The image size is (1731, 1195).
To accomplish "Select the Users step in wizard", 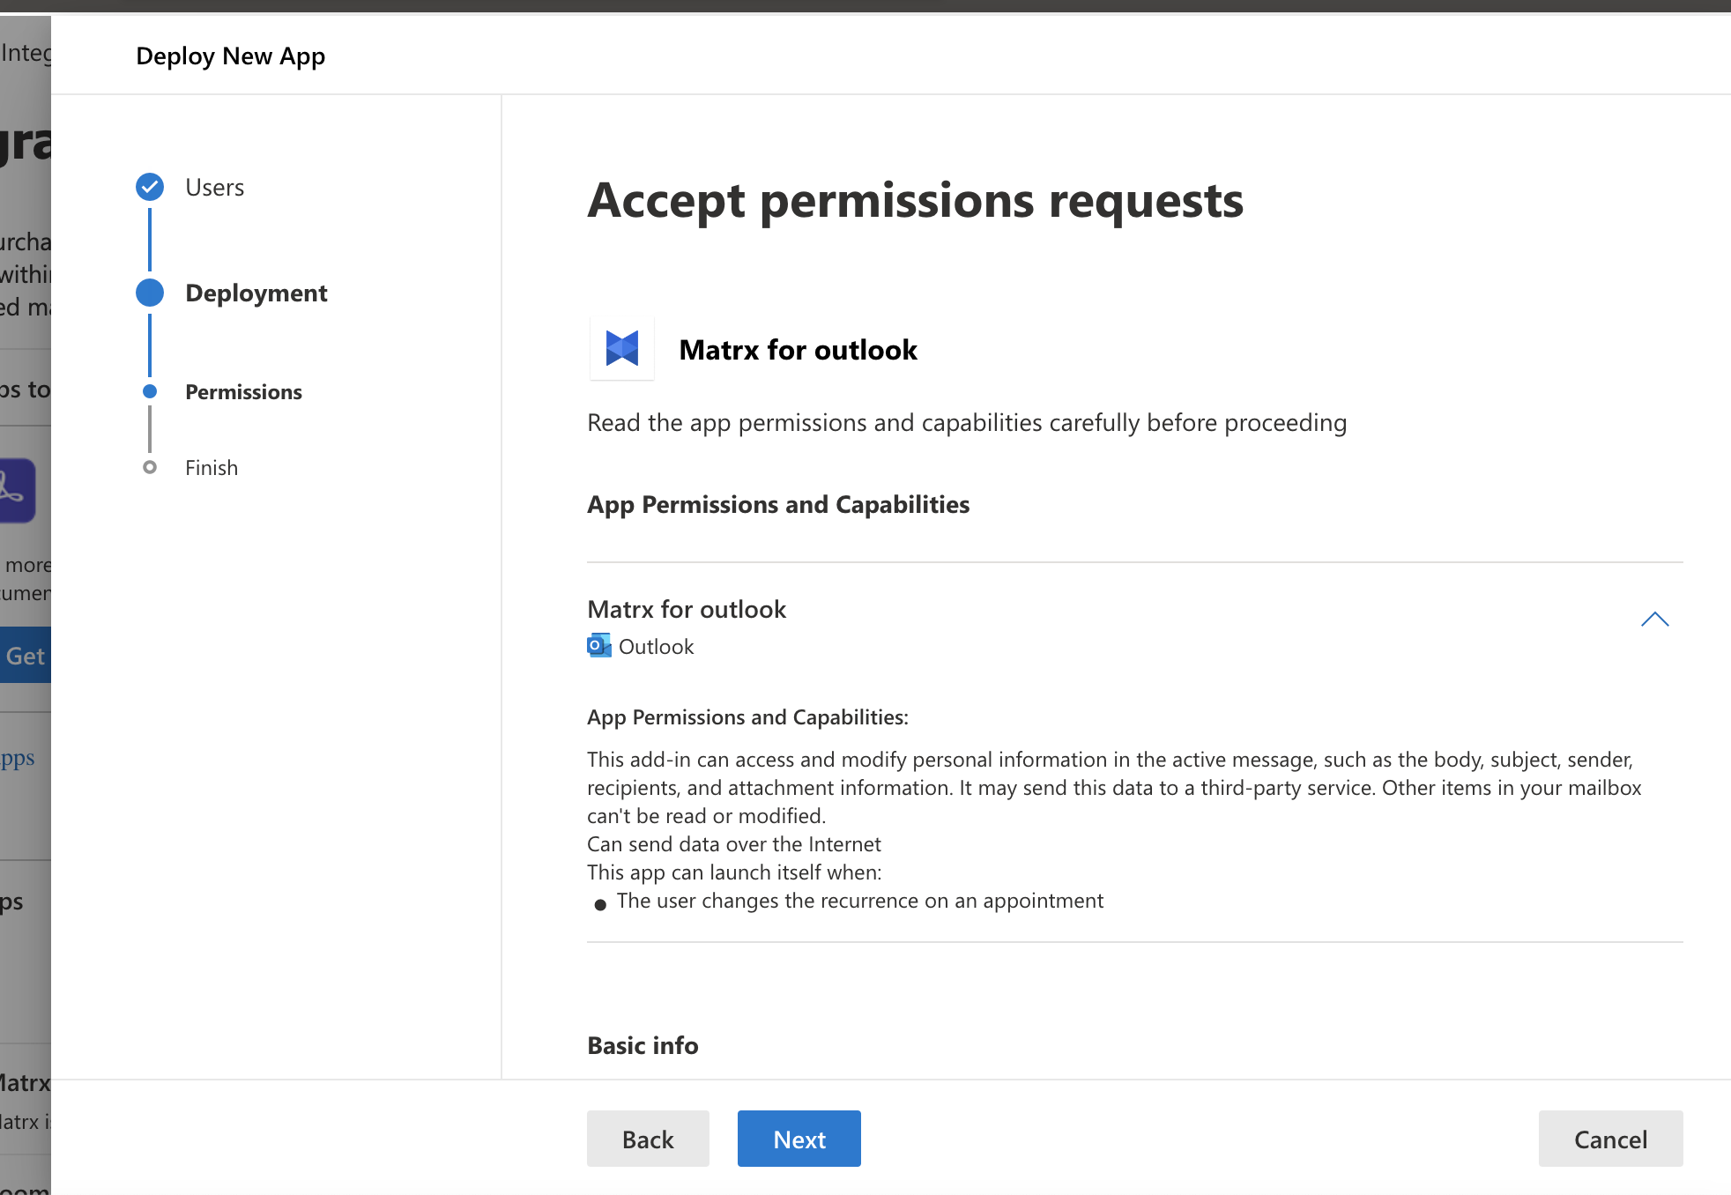I will point(214,188).
